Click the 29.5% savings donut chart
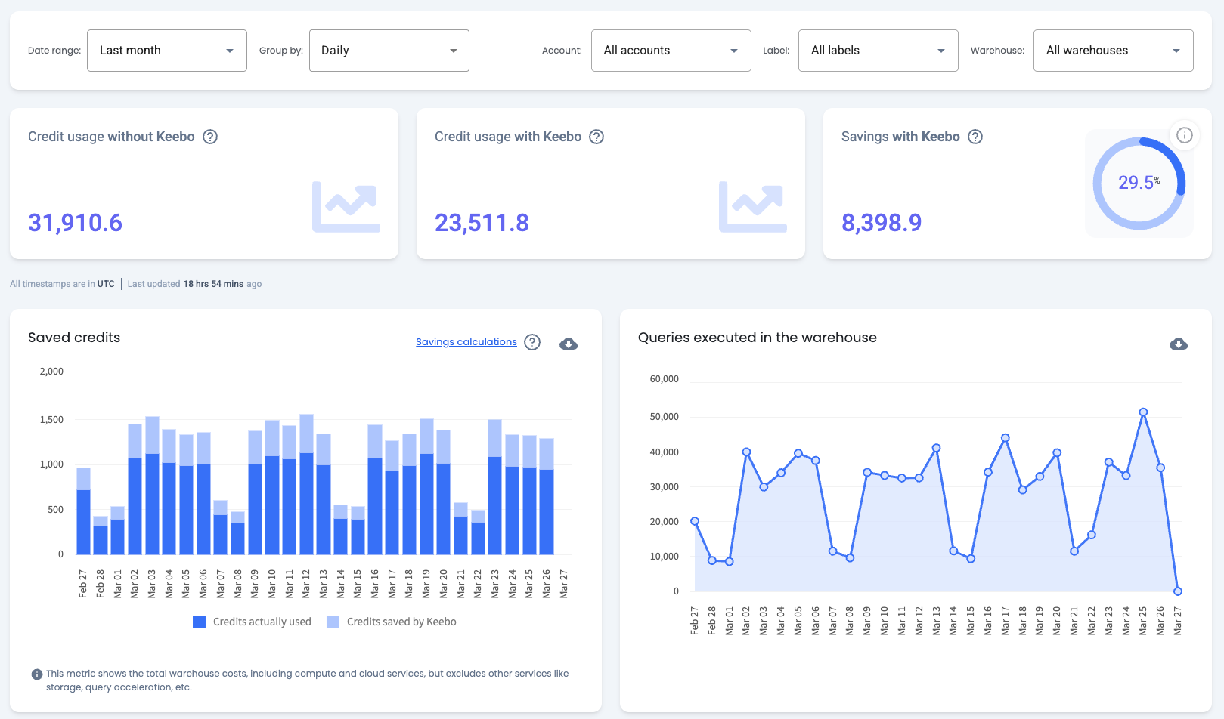The width and height of the screenshot is (1224, 719). [x=1139, y=183]
